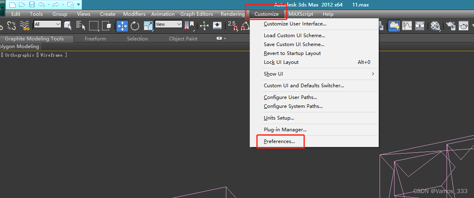Switch to the Freeform tab
The image size is (474, 198).
point(95,39)
